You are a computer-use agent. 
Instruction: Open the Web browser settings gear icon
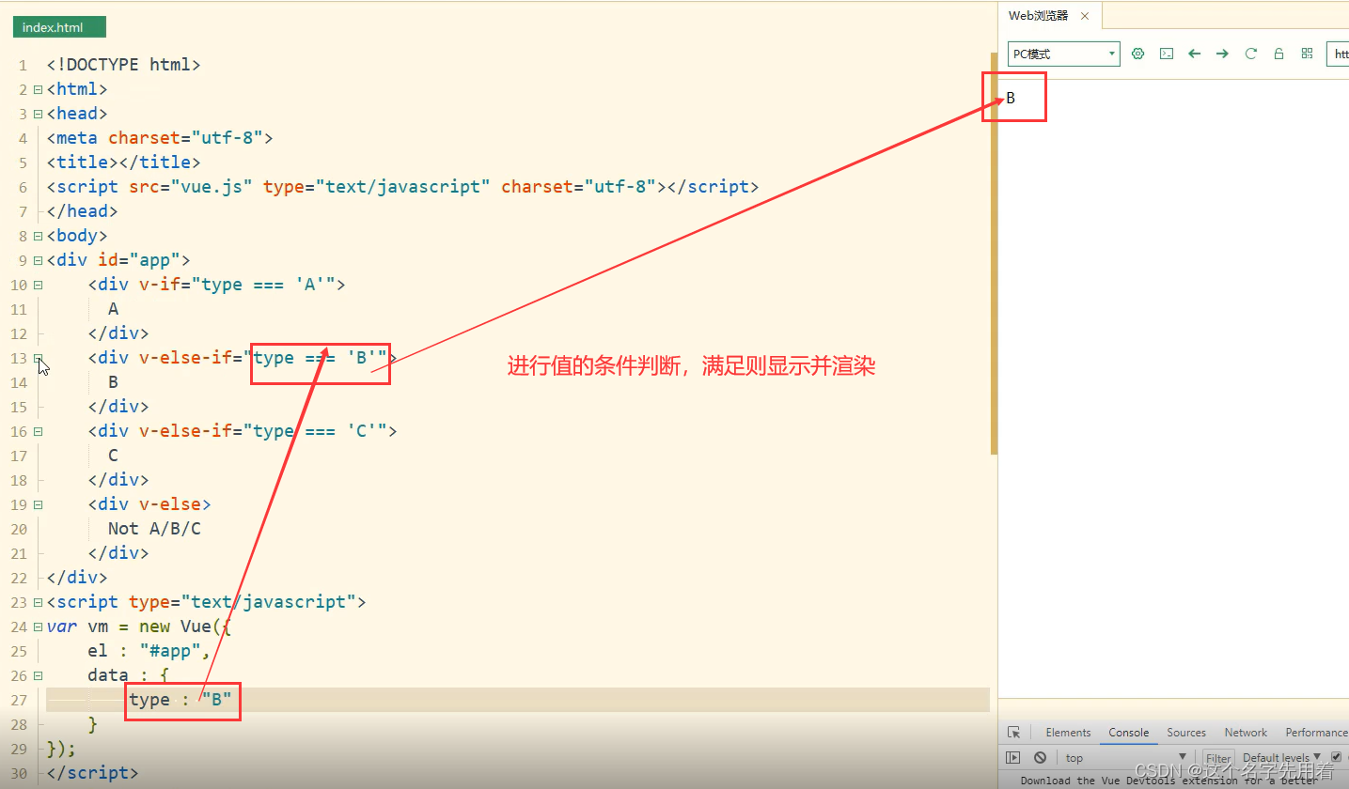[1138, 54]
